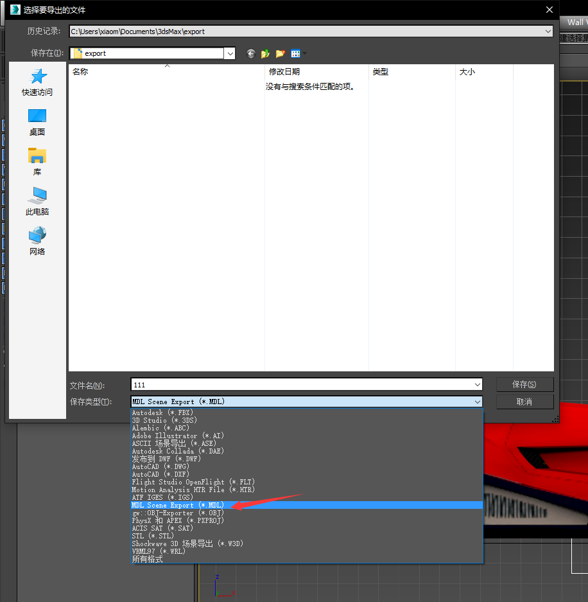Screen dimensions: 588x602
Task: Open Quick Access (快速访问) location
Action: tap(37, 82)
